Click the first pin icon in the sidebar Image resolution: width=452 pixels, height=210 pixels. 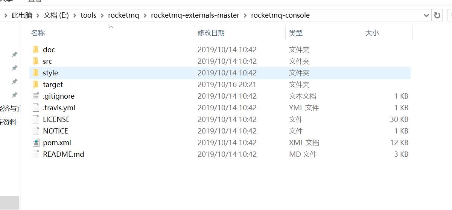tap(14, 55)
